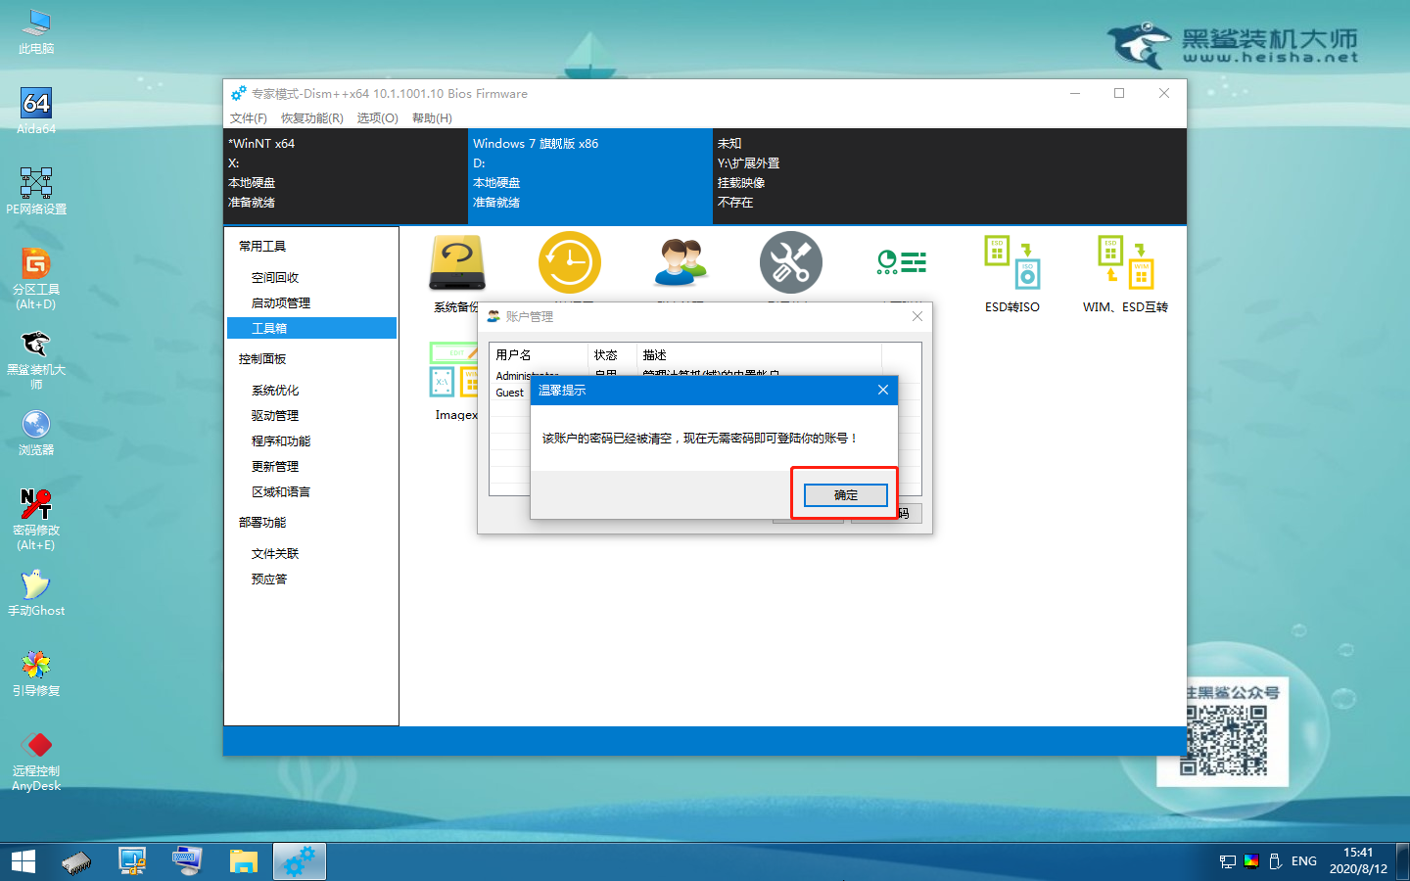Screen dimensions: 1410x881
Task: Open 引导修复 desktop icon
Action: [36, 673]
